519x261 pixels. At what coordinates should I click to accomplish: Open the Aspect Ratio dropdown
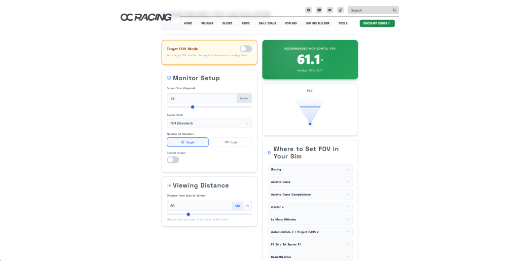click(x=209, y=123)
